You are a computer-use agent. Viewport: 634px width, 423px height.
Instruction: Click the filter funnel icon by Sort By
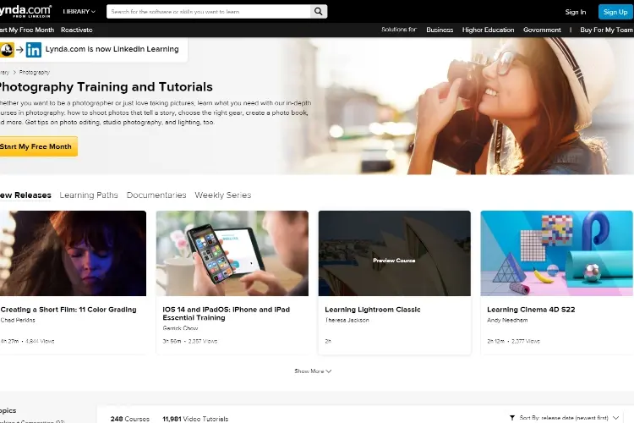pos(512,417)
